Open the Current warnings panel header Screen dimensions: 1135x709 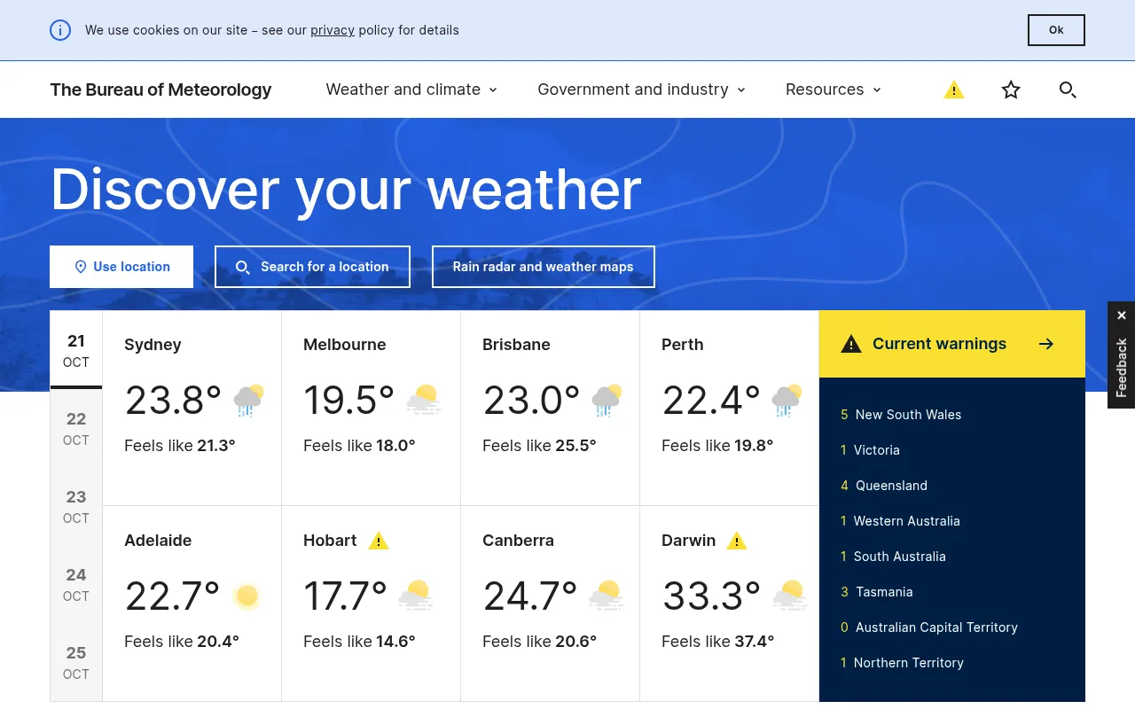click(x=952, y=344)
